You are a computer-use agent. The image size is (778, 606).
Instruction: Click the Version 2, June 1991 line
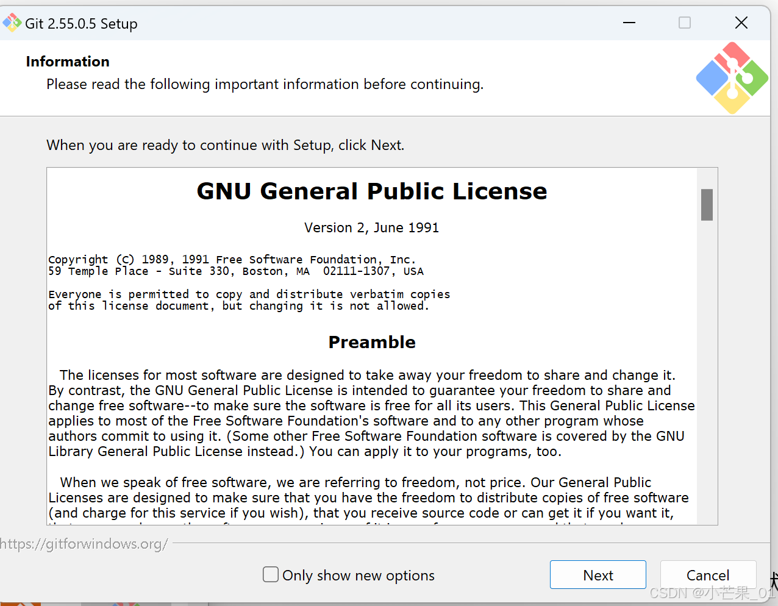point(372,227)
